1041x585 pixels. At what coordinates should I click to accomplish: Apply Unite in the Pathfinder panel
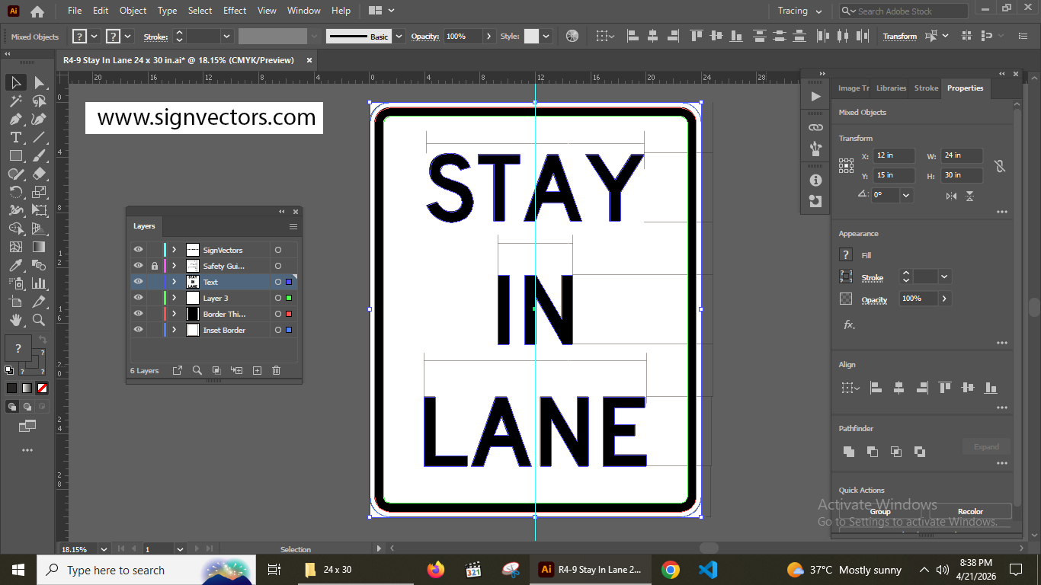pos(849,451)
